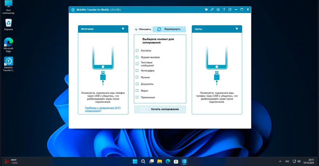Image resolution: width=319 pixels, height=166 pixels.
Task: Tick the Текстовые сообщения checkbox
Action: [x=137, y=64]
